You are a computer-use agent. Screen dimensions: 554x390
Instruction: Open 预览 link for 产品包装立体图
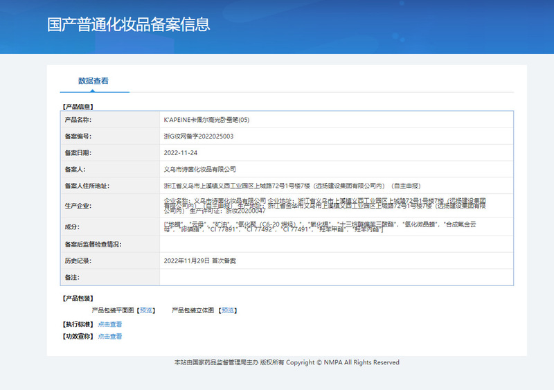pos(229,310)
